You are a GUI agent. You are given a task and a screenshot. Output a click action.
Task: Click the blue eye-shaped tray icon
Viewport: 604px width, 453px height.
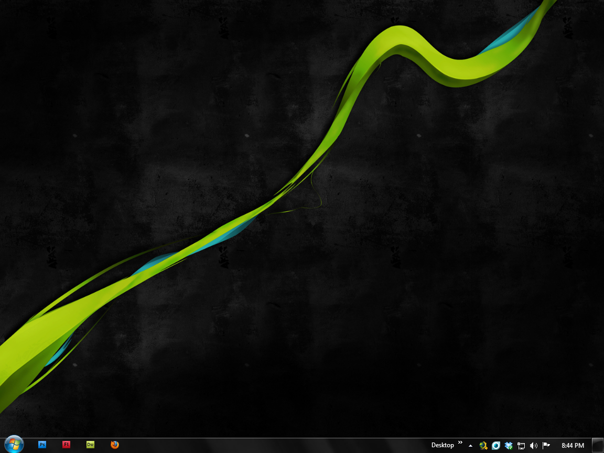click(496, 446)
